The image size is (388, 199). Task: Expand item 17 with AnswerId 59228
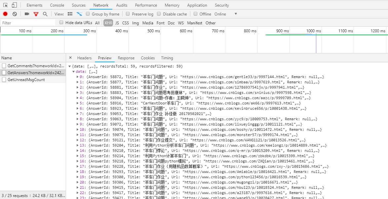[78, 166]
